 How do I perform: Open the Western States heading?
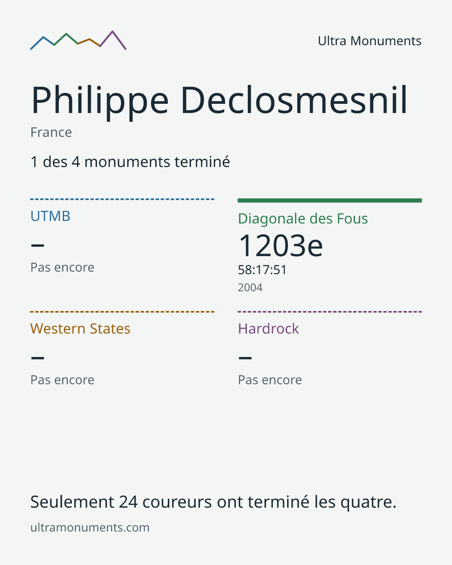(80, 329)
